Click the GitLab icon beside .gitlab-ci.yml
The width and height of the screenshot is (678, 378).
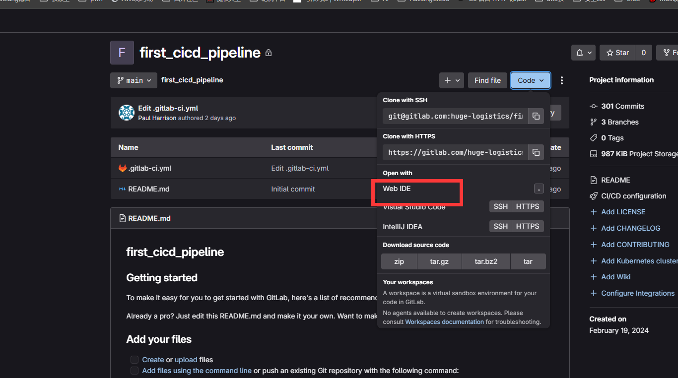(123, 168)
